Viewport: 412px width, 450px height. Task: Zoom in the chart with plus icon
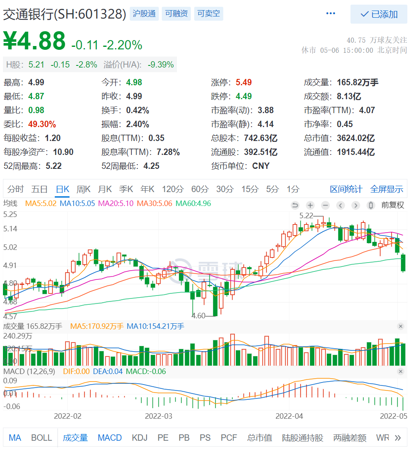[x=310, y=205]
